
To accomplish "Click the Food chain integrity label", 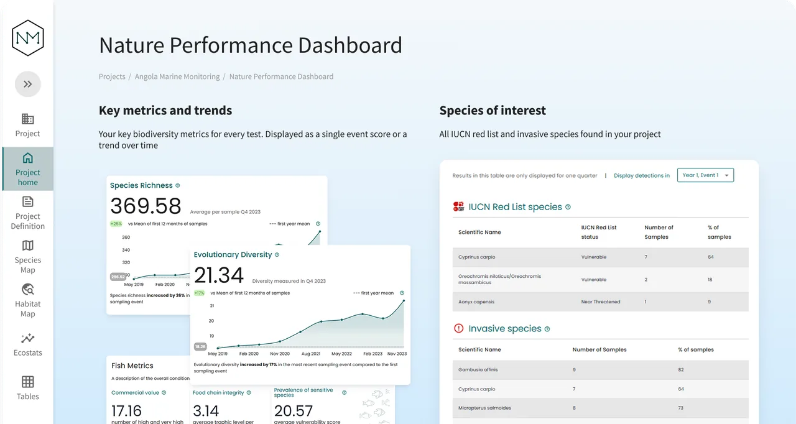I will pyautogui.click(x=218, y=393).
